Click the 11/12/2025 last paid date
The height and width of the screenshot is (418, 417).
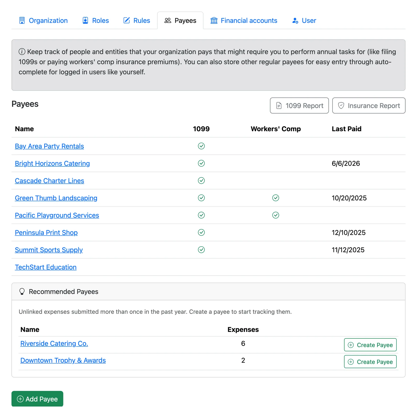(348, 250)
